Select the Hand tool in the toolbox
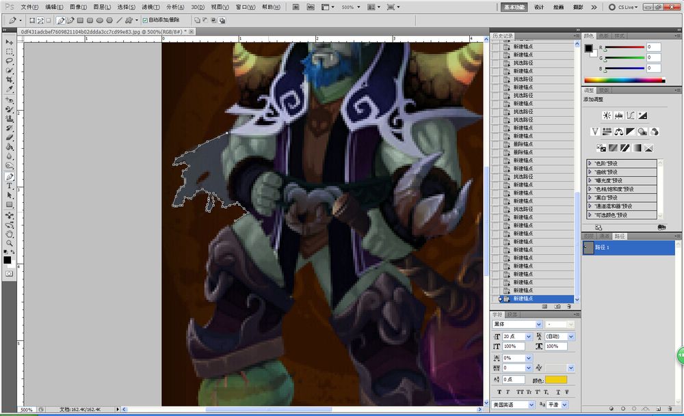The height and width of the screenshot is (416, 684). 9,234
